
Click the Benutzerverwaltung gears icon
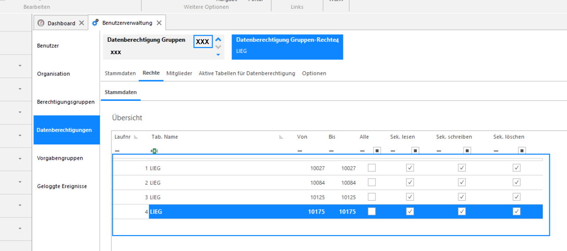click(x=95, y=22)
